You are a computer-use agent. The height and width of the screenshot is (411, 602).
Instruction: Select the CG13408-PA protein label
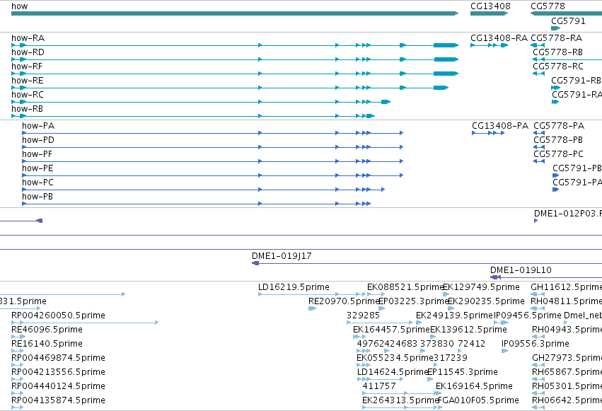pyautogui.click(x=500, y=126)
